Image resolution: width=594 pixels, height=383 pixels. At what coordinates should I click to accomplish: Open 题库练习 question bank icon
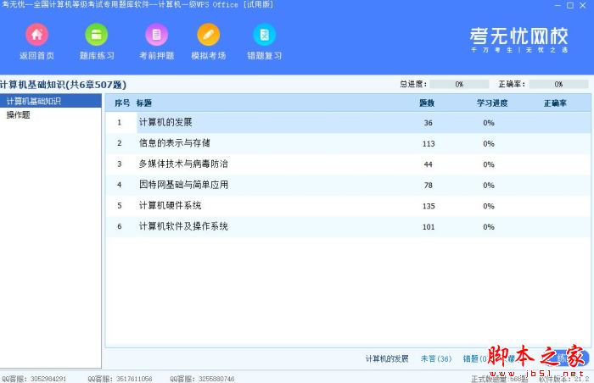point(97,36)
